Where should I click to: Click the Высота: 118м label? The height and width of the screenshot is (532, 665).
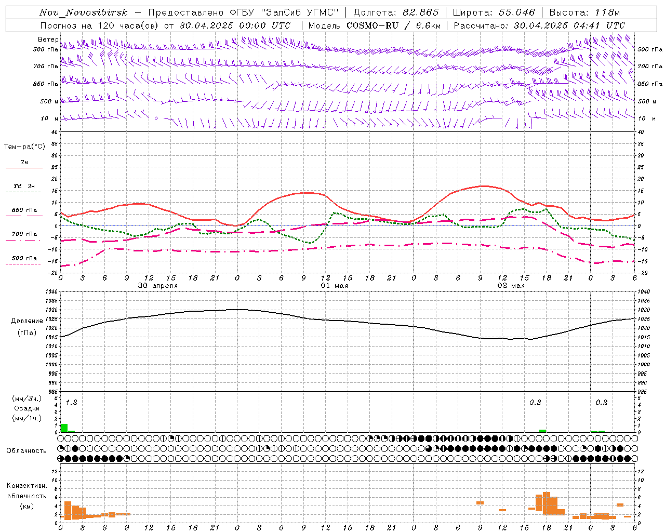coord(584,12)
